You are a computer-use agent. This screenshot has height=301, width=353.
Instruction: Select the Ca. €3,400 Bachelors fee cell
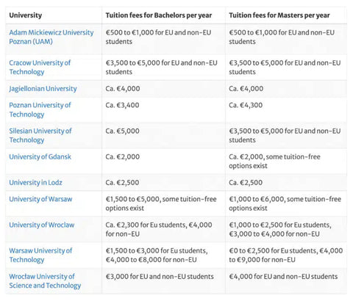pos(164,110)
